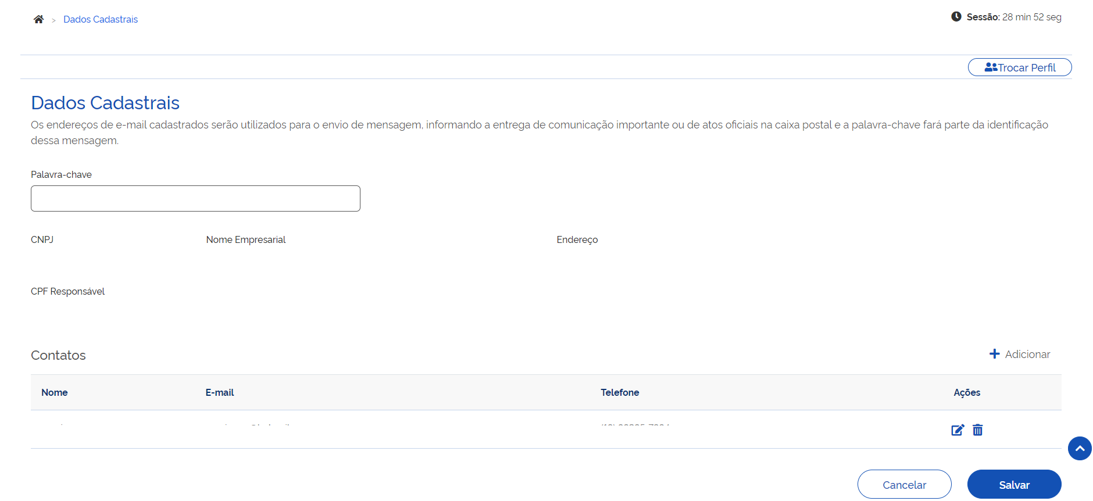Focus the Palavra-chave input field

point(195,198)
